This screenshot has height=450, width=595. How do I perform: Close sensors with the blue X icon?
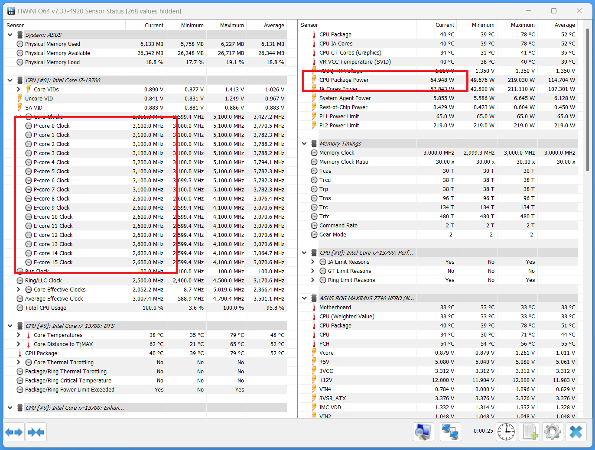[x=576, y=432]
